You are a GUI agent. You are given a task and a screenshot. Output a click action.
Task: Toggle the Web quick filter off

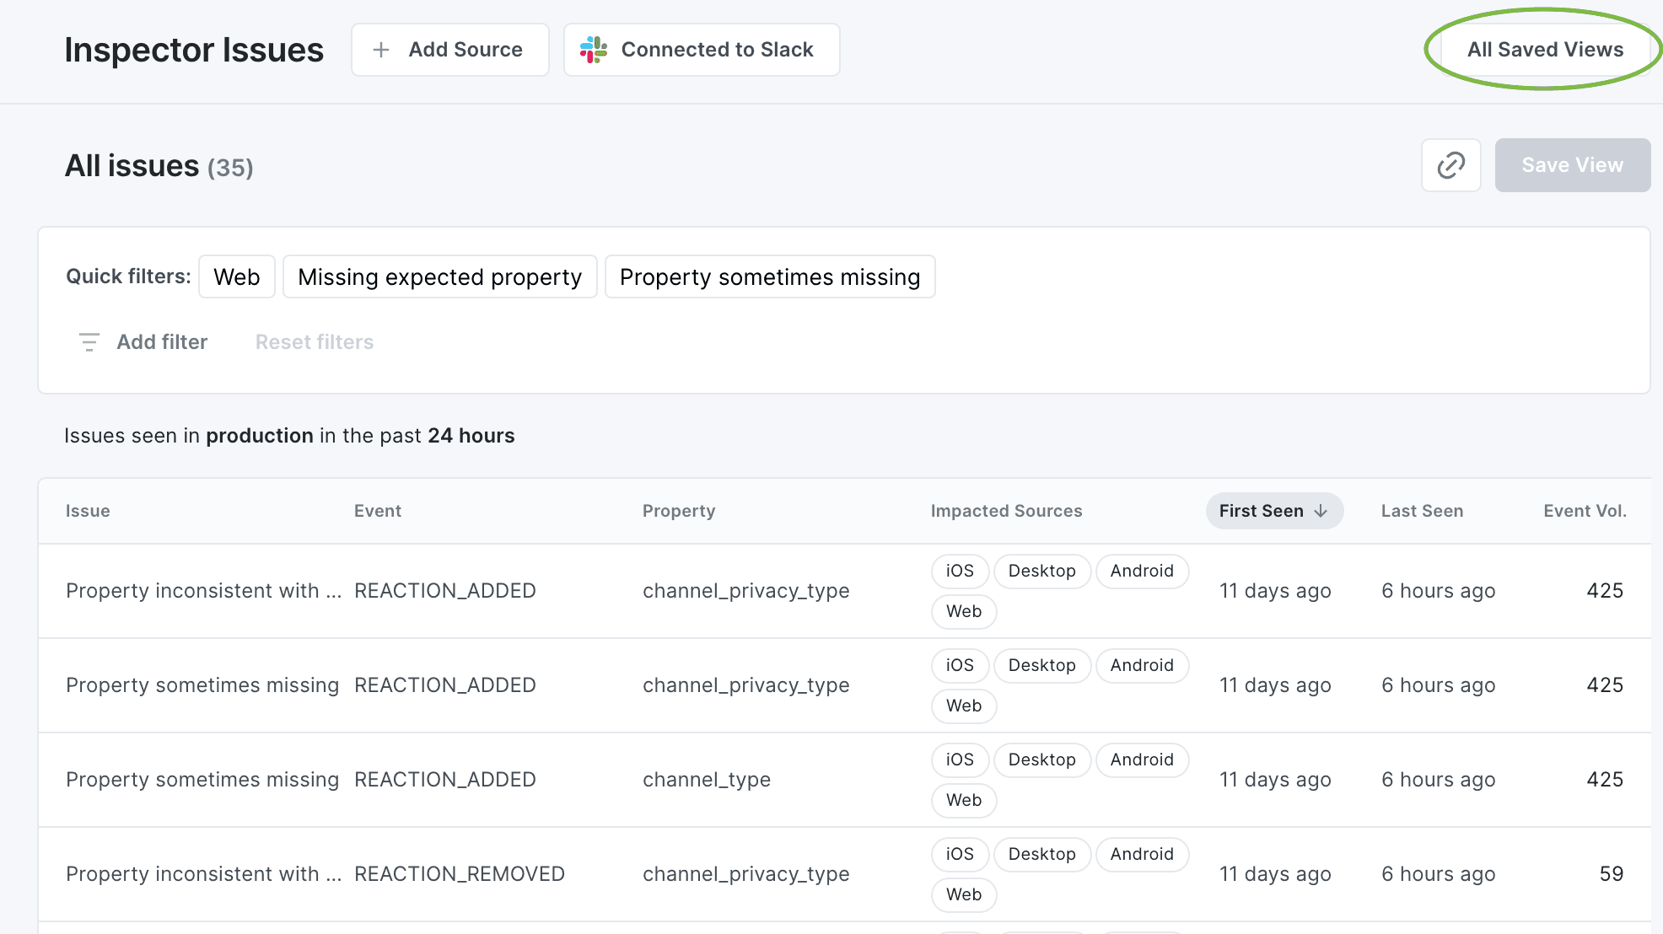click(235, 276)
